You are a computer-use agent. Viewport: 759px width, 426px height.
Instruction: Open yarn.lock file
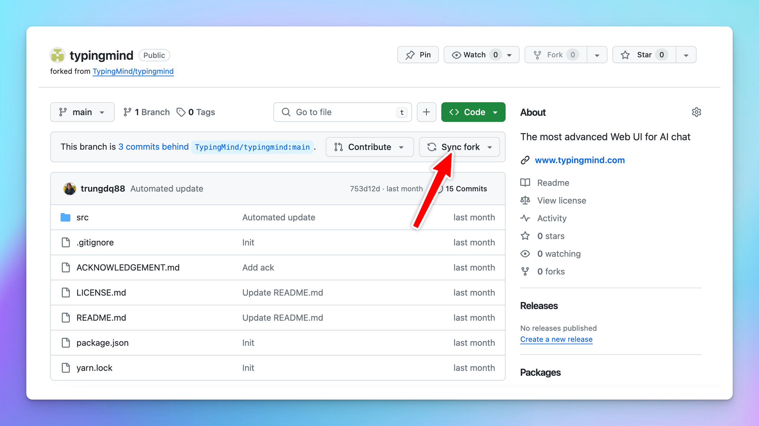click(95, 368)
